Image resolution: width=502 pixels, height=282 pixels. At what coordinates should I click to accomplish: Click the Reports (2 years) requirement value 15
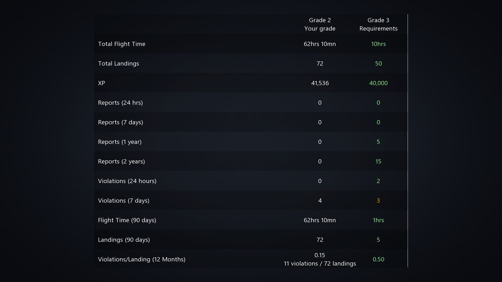coord(378,161)
